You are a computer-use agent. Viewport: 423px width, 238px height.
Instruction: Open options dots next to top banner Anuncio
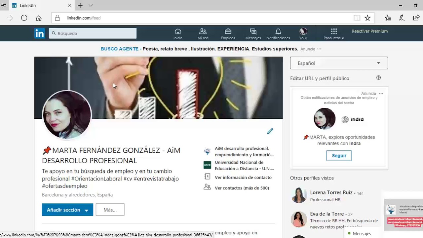tap(319, 49)
